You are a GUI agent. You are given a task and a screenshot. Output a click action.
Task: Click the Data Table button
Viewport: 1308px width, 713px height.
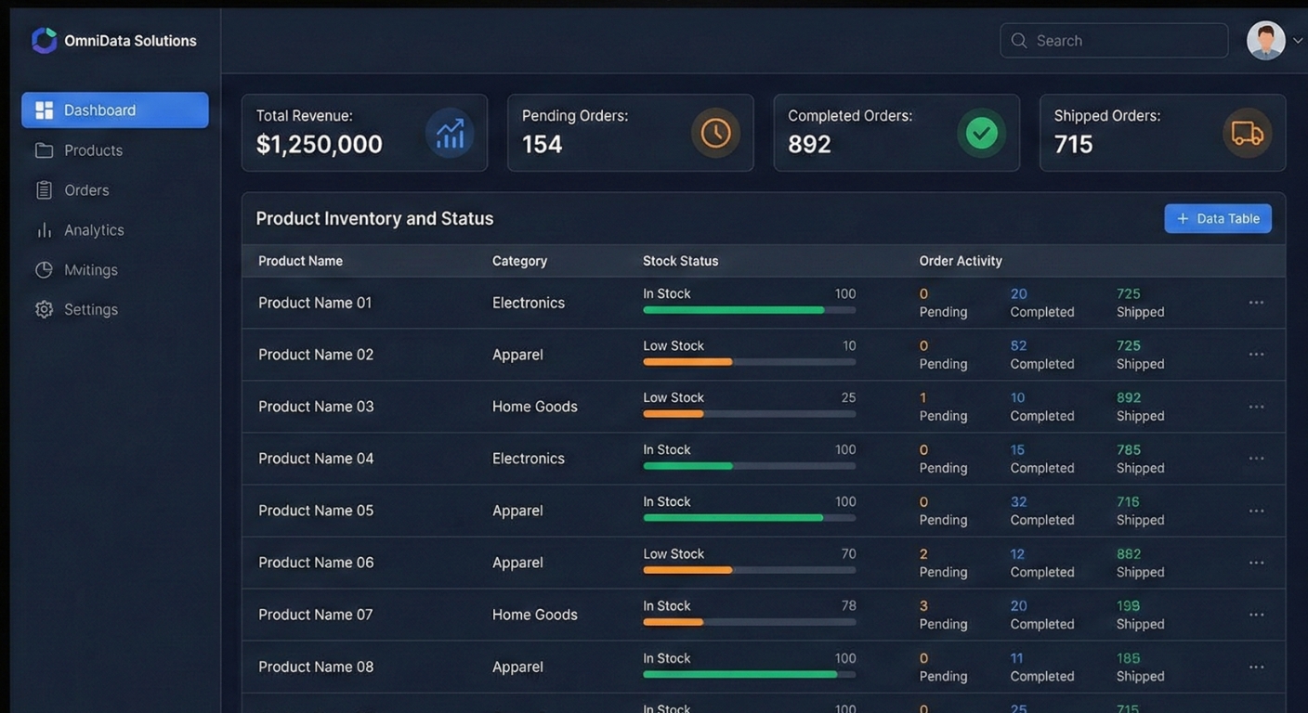pos(1217,218)
